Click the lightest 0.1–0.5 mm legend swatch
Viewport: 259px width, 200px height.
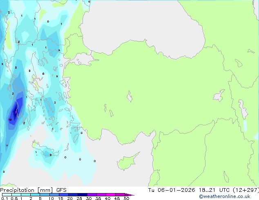coord(7,195)
